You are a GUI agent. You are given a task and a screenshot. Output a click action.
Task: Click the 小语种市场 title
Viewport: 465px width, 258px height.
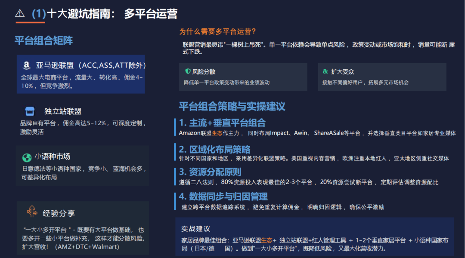(53, 156)
